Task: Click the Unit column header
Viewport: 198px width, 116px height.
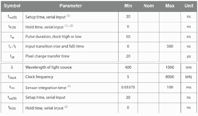Action: coord(189,6)
